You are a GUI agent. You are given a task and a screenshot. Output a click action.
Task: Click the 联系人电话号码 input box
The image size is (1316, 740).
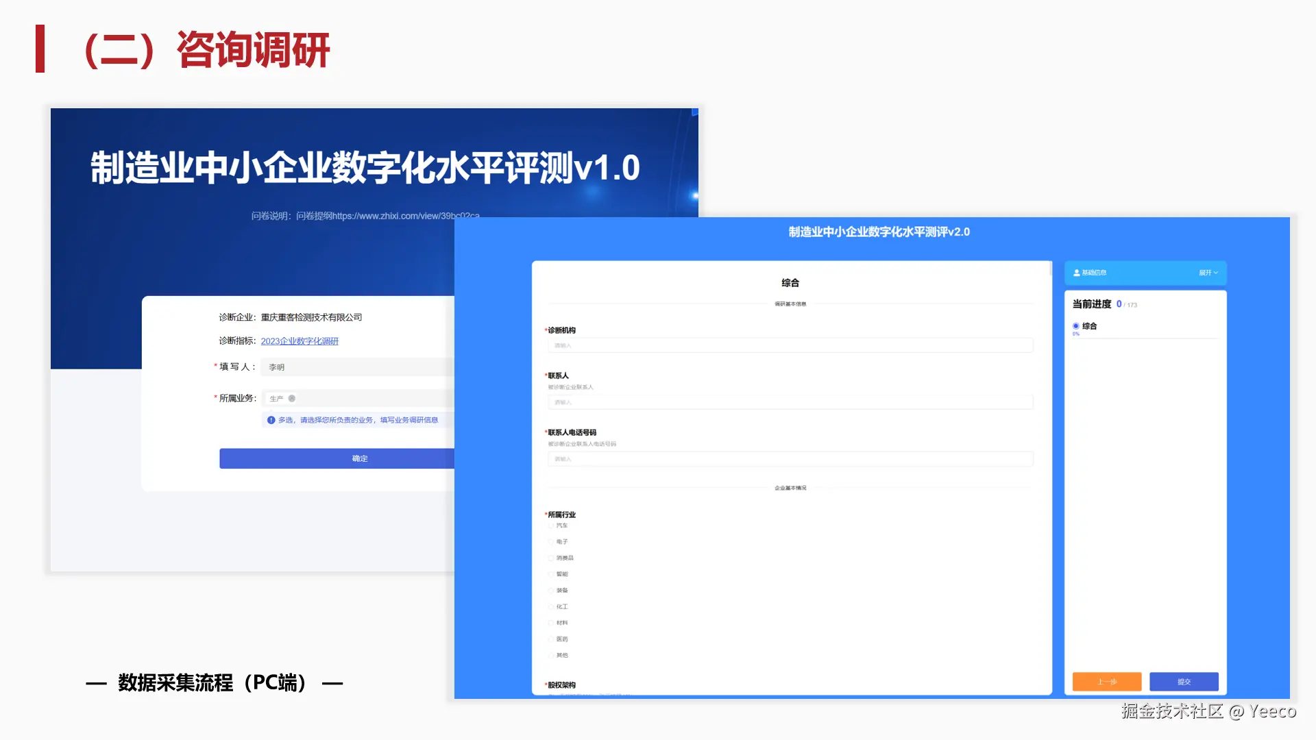coord(790,459)
